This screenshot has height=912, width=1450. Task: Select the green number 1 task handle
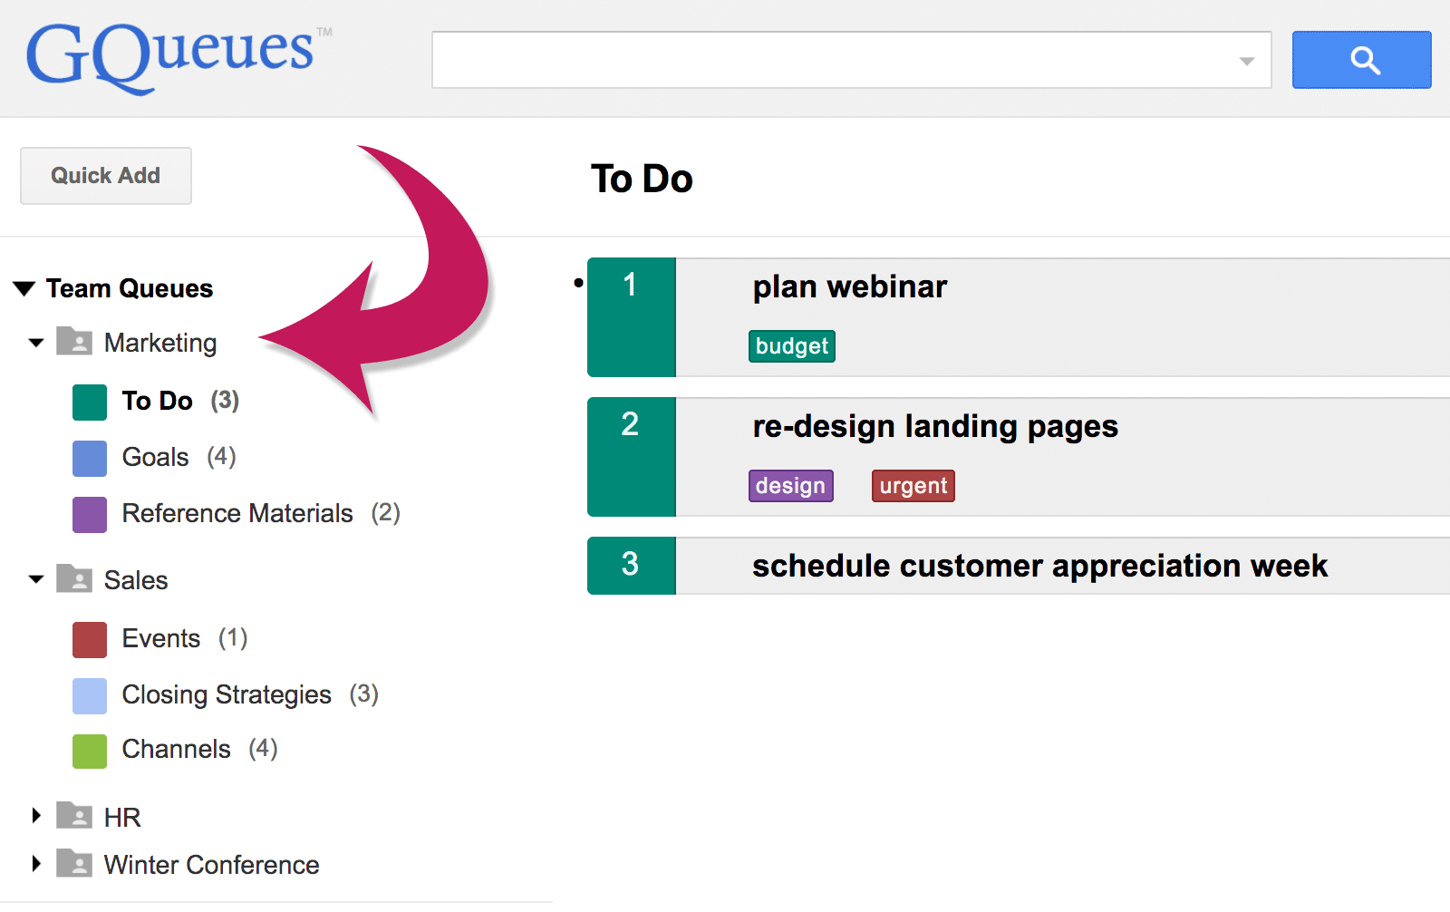coord(631,316)
